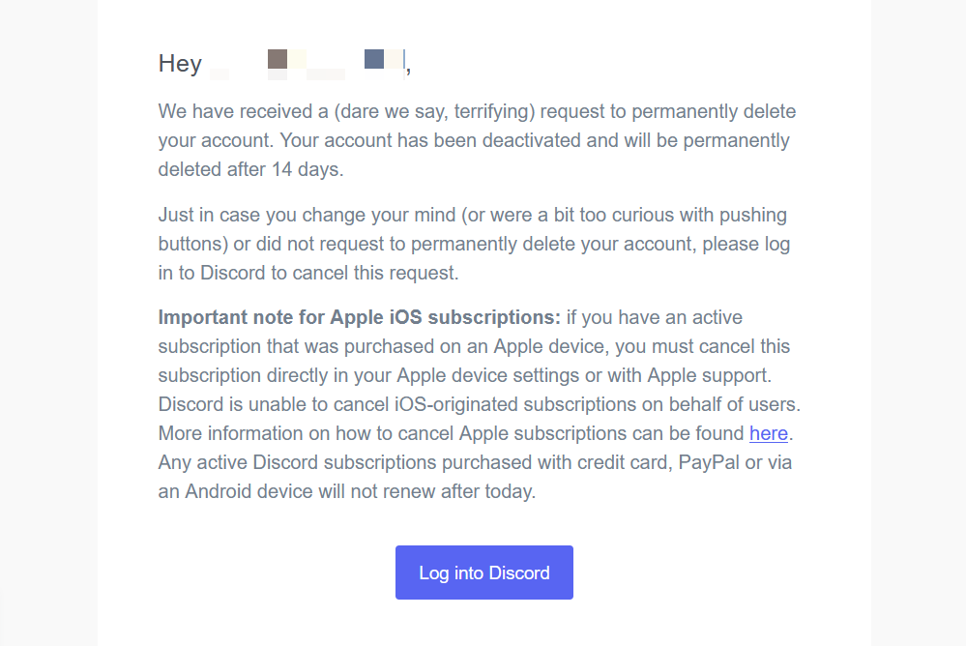Click the word "PayPal"
Viewport: 966px width, 646px height.
tap(711, 462)
